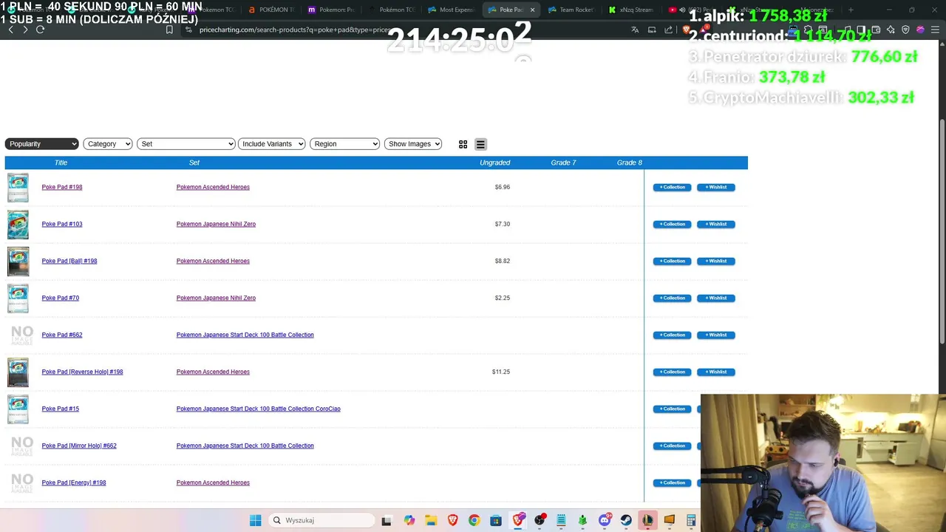Click Poke Pad #15 card thumbnail
The height and width of the screenshot is (532, 946).
point(18,409)
